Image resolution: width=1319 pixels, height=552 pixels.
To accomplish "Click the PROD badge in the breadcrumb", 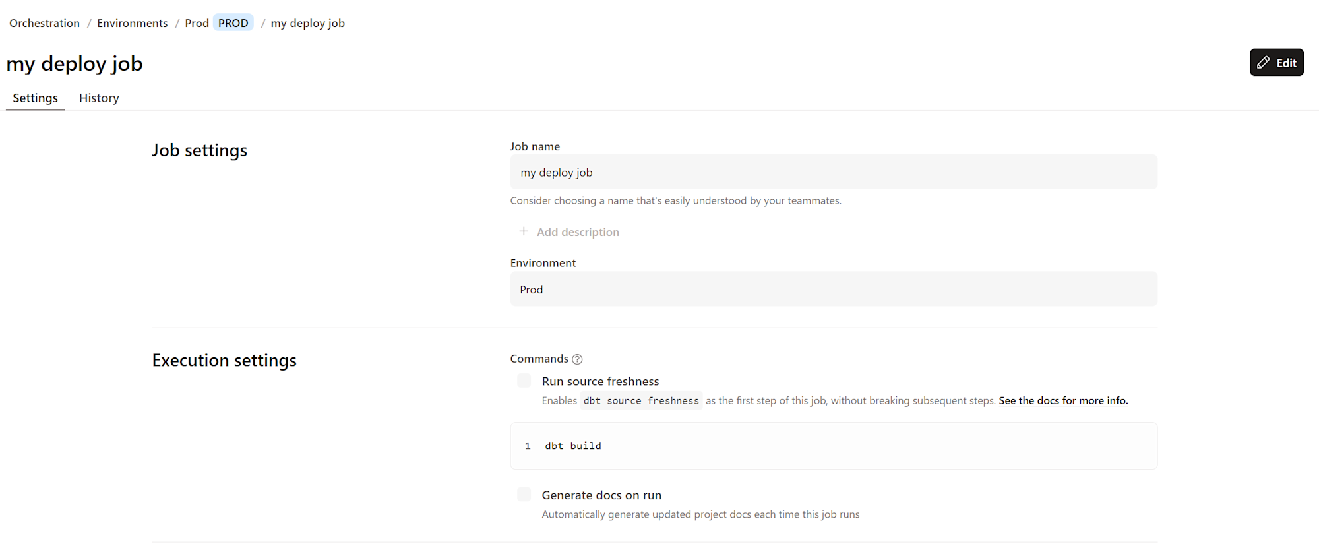I will pyautogui.click(x=233, y=23).
